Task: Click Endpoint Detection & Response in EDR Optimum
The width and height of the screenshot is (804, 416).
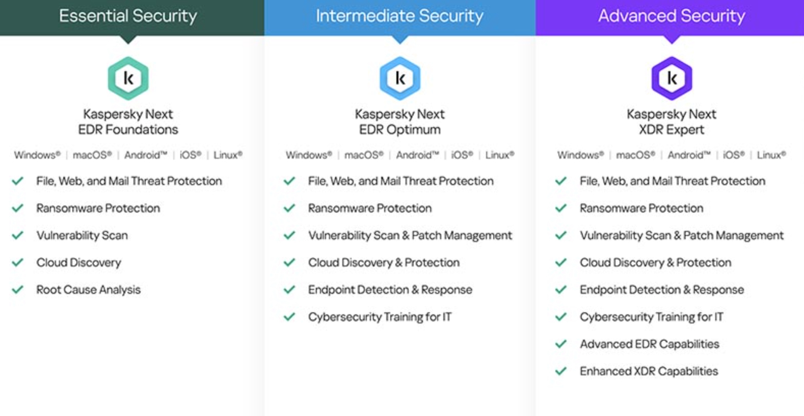Action: [390, 290]
